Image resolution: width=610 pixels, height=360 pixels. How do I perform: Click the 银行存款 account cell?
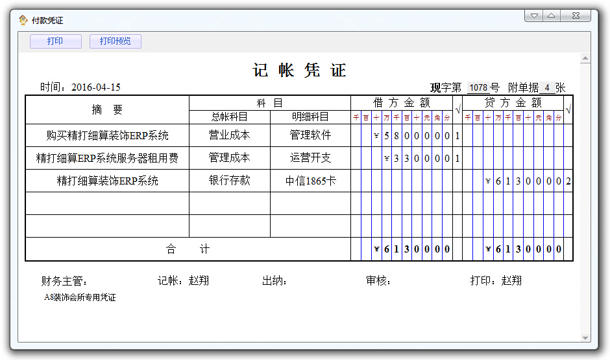click(x=229, y=181)
